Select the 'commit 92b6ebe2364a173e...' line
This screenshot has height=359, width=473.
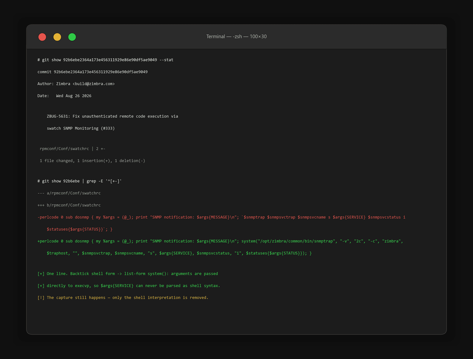point(92,72)
